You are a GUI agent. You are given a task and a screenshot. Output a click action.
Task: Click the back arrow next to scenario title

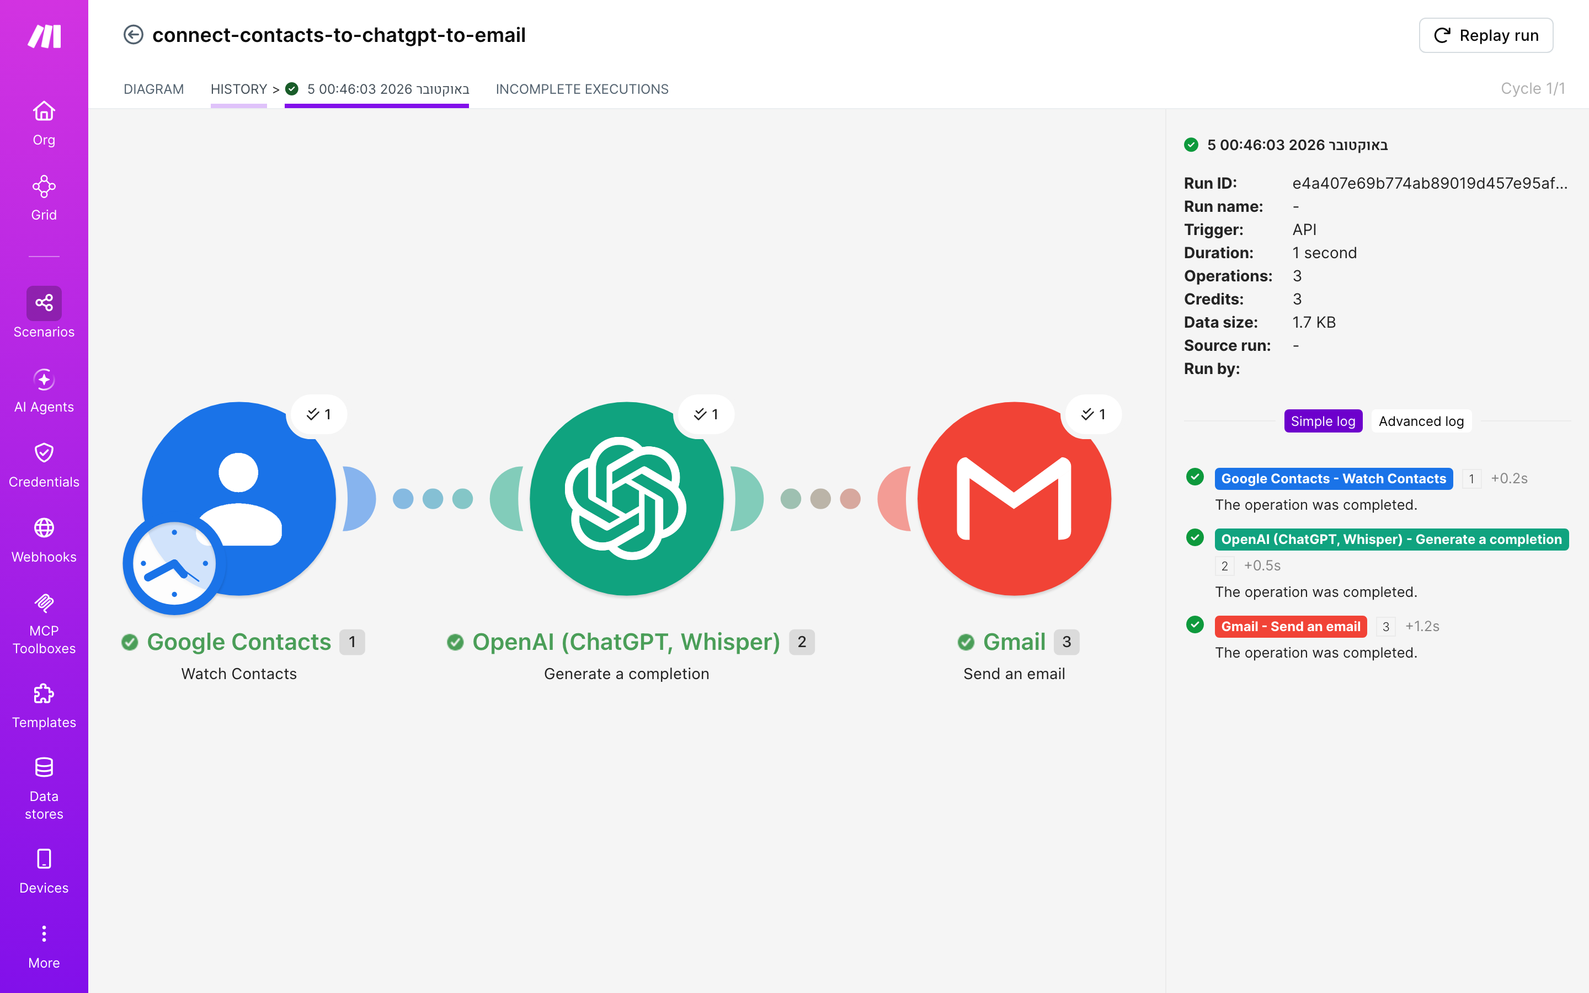134,35
